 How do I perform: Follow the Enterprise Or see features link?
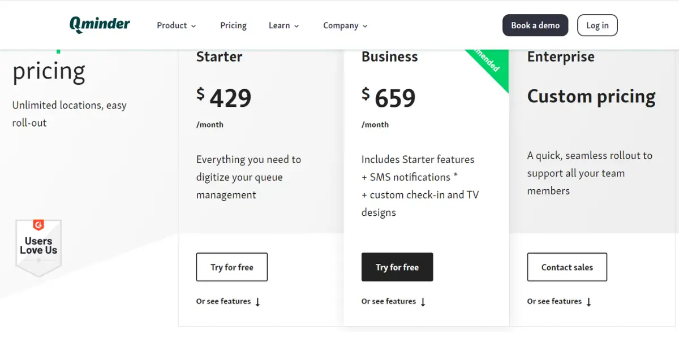[555, 301]
